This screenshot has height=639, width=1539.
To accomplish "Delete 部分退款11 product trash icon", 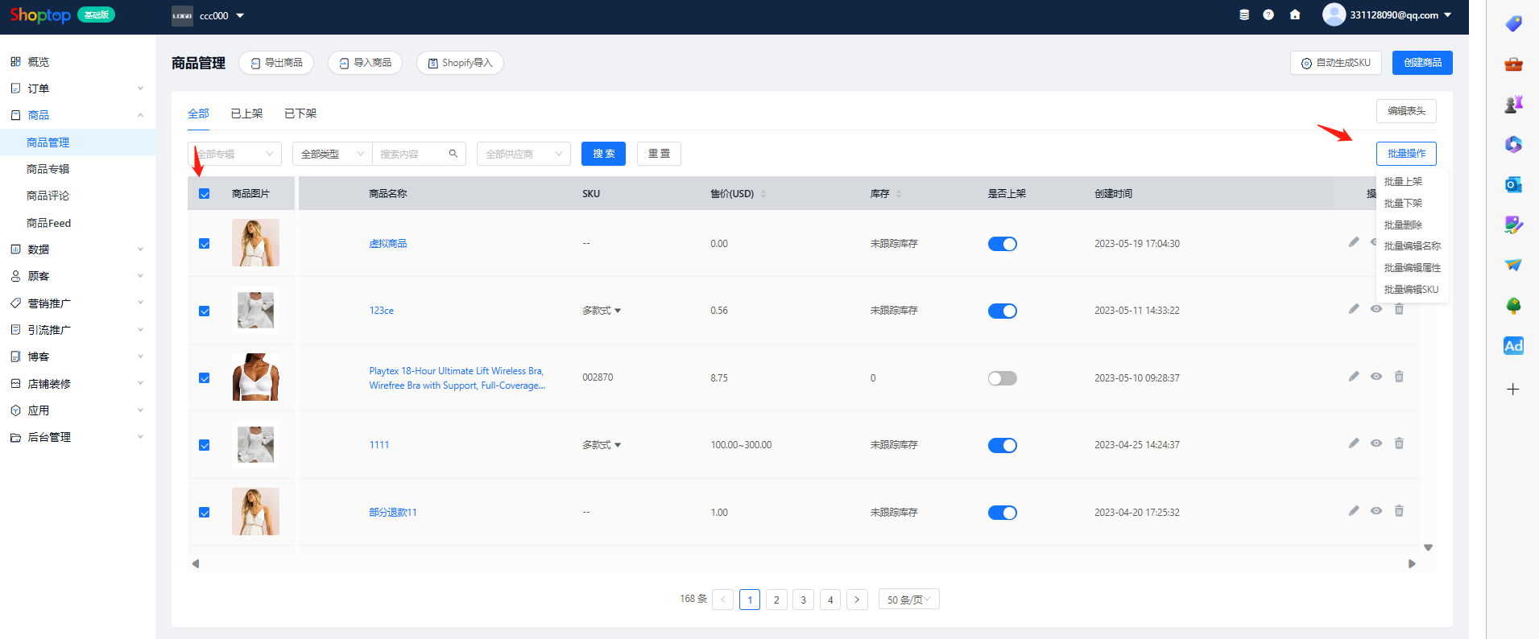I will point(1399,511).
